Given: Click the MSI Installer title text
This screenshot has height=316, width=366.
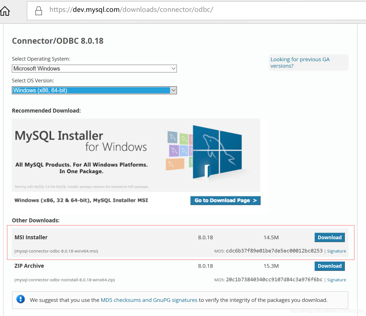Looking at the screenshot, I should tap(31, 237).
